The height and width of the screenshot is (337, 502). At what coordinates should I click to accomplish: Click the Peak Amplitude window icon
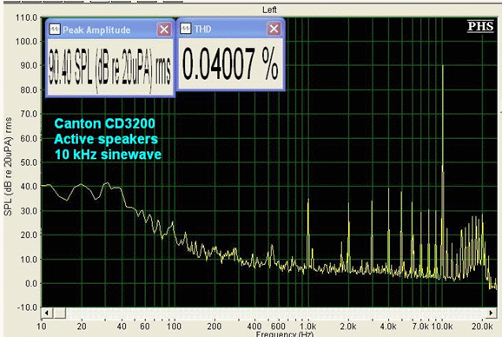tap(55, 30)
